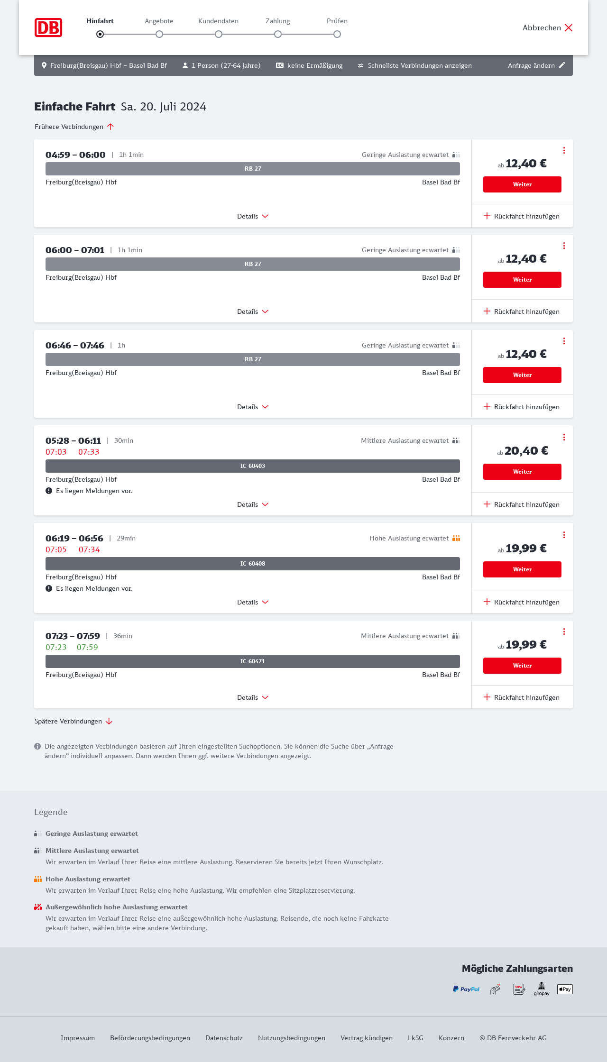Click the Apple Pay icon
The width and height of the screenshot is (607, 1062).
pyautogui.click(x=565, y=989)
